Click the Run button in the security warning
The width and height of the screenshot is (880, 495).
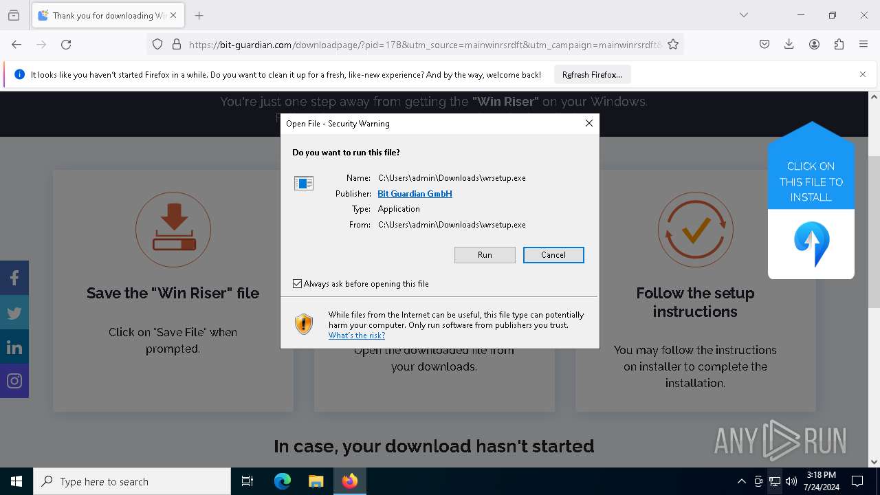click(x=485, y=255)
